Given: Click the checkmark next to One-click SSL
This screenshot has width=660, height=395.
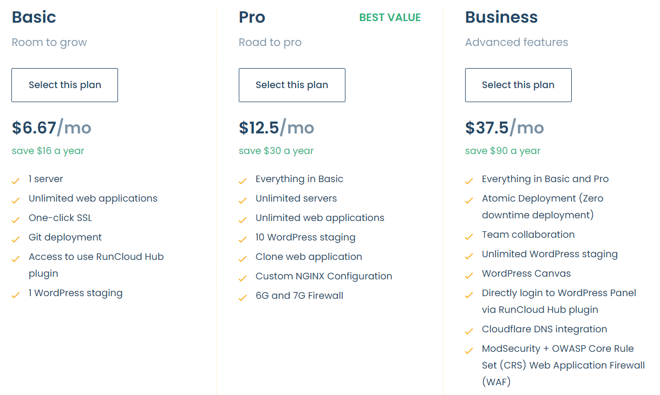Looking at the screenshot, I should coord(16,219).
